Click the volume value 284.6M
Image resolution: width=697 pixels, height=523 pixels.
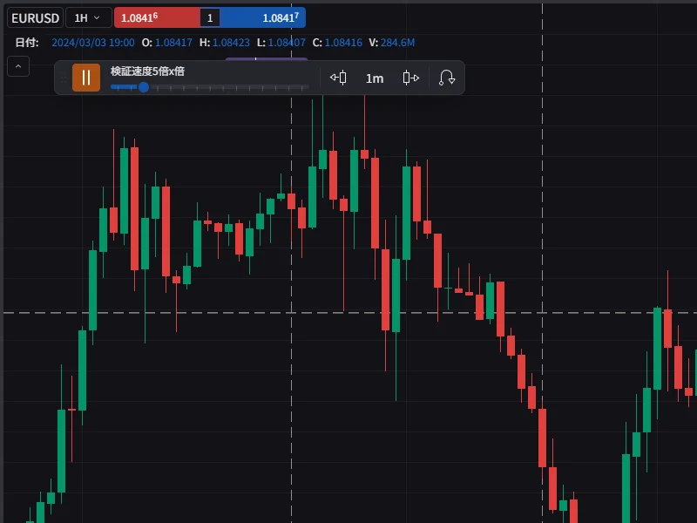point(397,43)
